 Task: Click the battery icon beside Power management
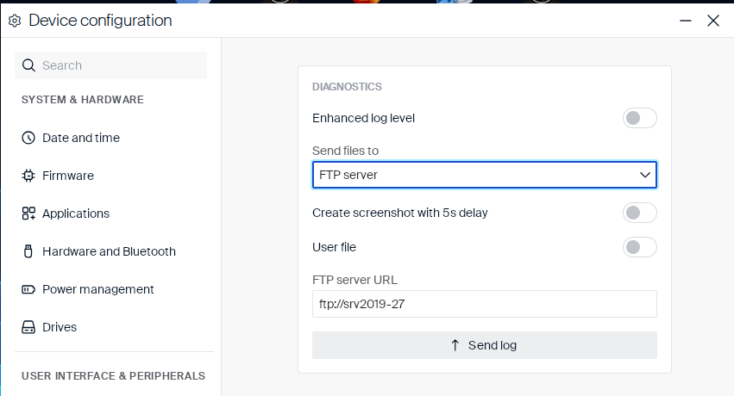pyautogui.click(x=28, y=289)
